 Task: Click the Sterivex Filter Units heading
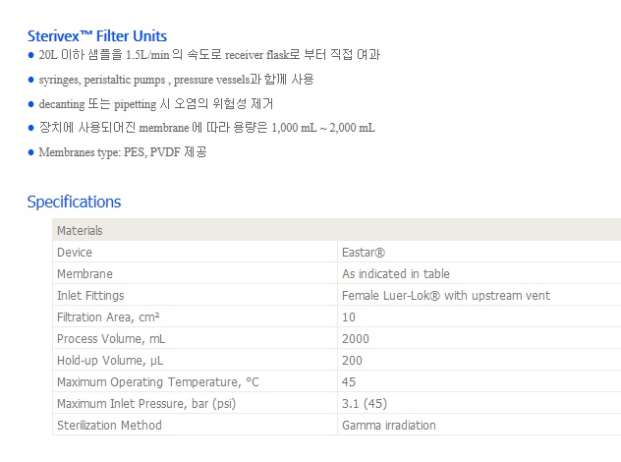pos(97,36)
